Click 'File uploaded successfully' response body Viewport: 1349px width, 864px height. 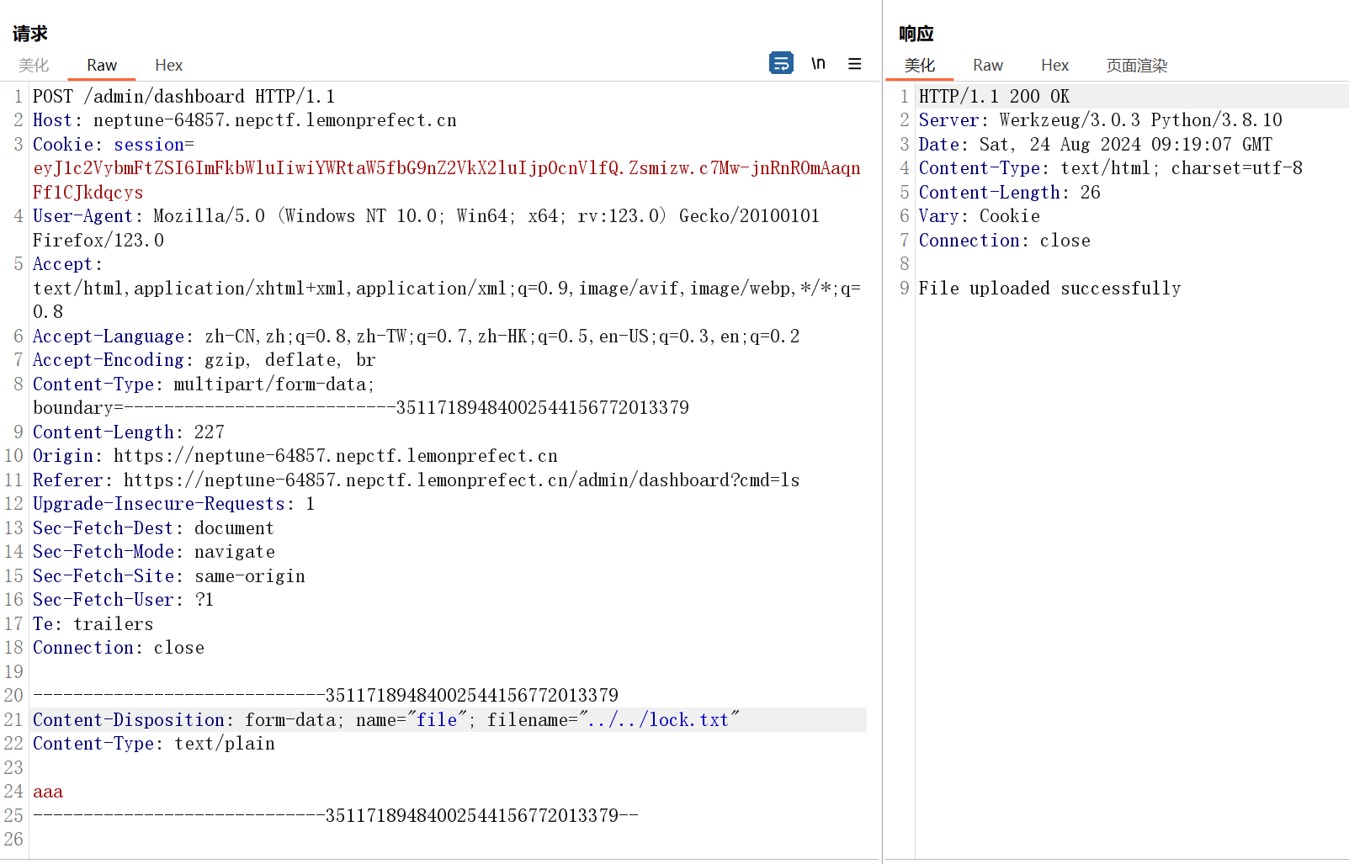(1049, 289)
